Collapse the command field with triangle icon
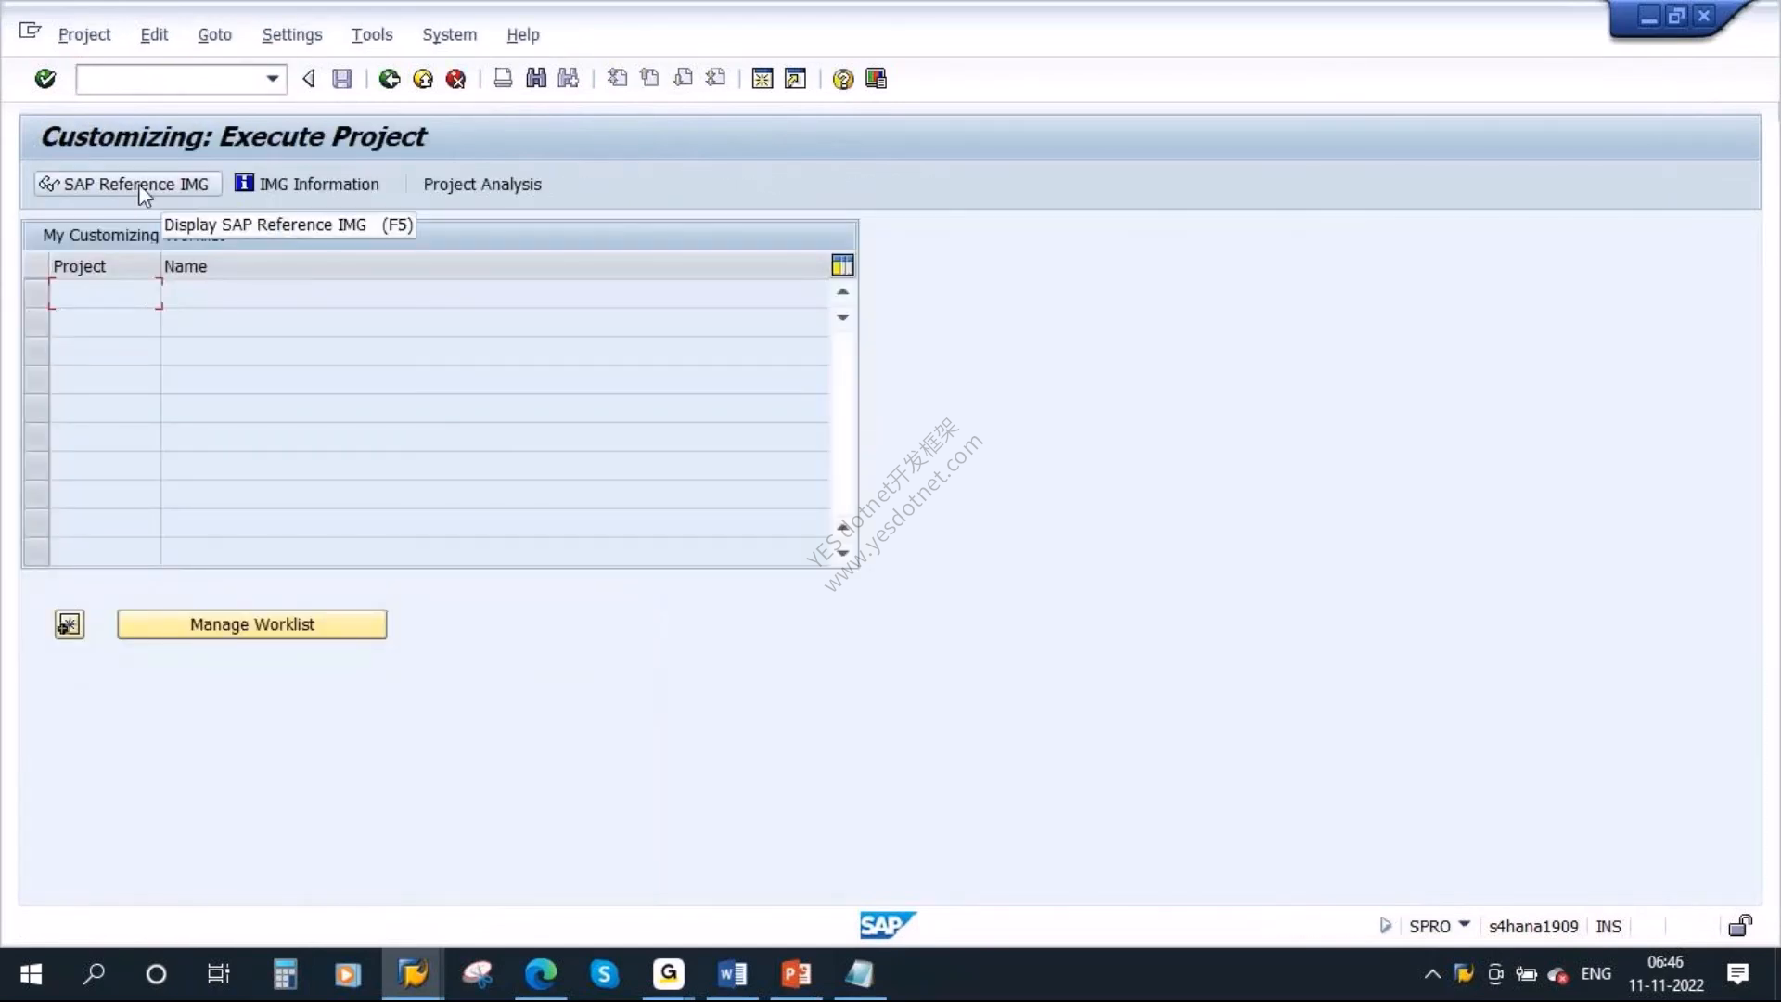This screenshot has height=1002, width=1781. pos(309,79)
